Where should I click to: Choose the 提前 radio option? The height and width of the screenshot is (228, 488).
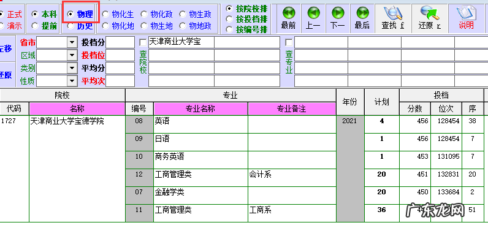coord(35,26)
